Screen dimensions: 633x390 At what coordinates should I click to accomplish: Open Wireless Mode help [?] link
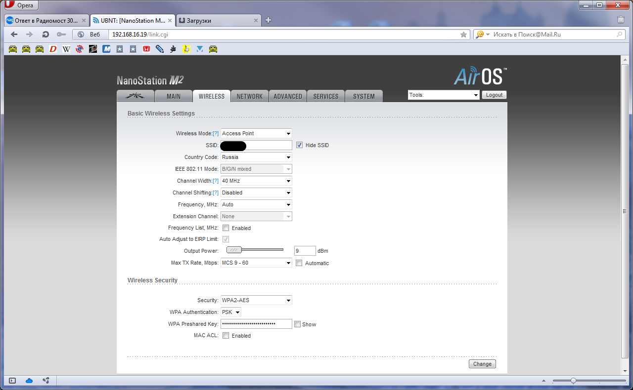(x=216, y=133)
